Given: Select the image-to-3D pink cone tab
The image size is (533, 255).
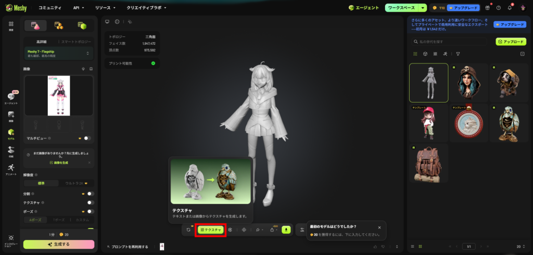Looking at the screenshot, I should (x=35, y=25).
